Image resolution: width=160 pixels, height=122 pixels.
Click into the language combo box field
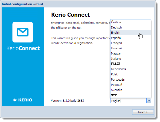pos(128,101)
